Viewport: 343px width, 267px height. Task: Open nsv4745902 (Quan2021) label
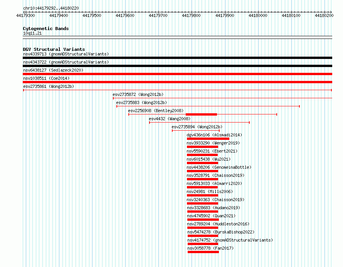tap(211, 216)
